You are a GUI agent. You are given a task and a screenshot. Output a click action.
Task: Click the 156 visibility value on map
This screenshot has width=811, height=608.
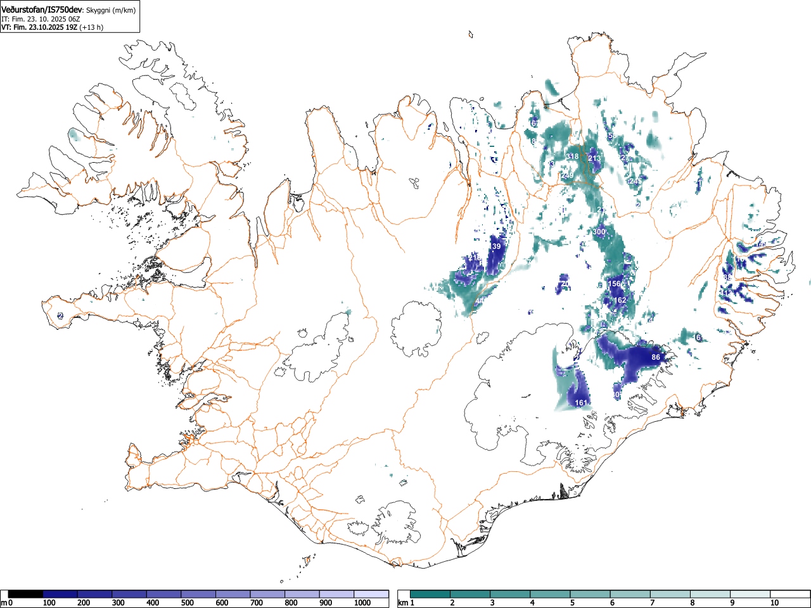(614, 284)
